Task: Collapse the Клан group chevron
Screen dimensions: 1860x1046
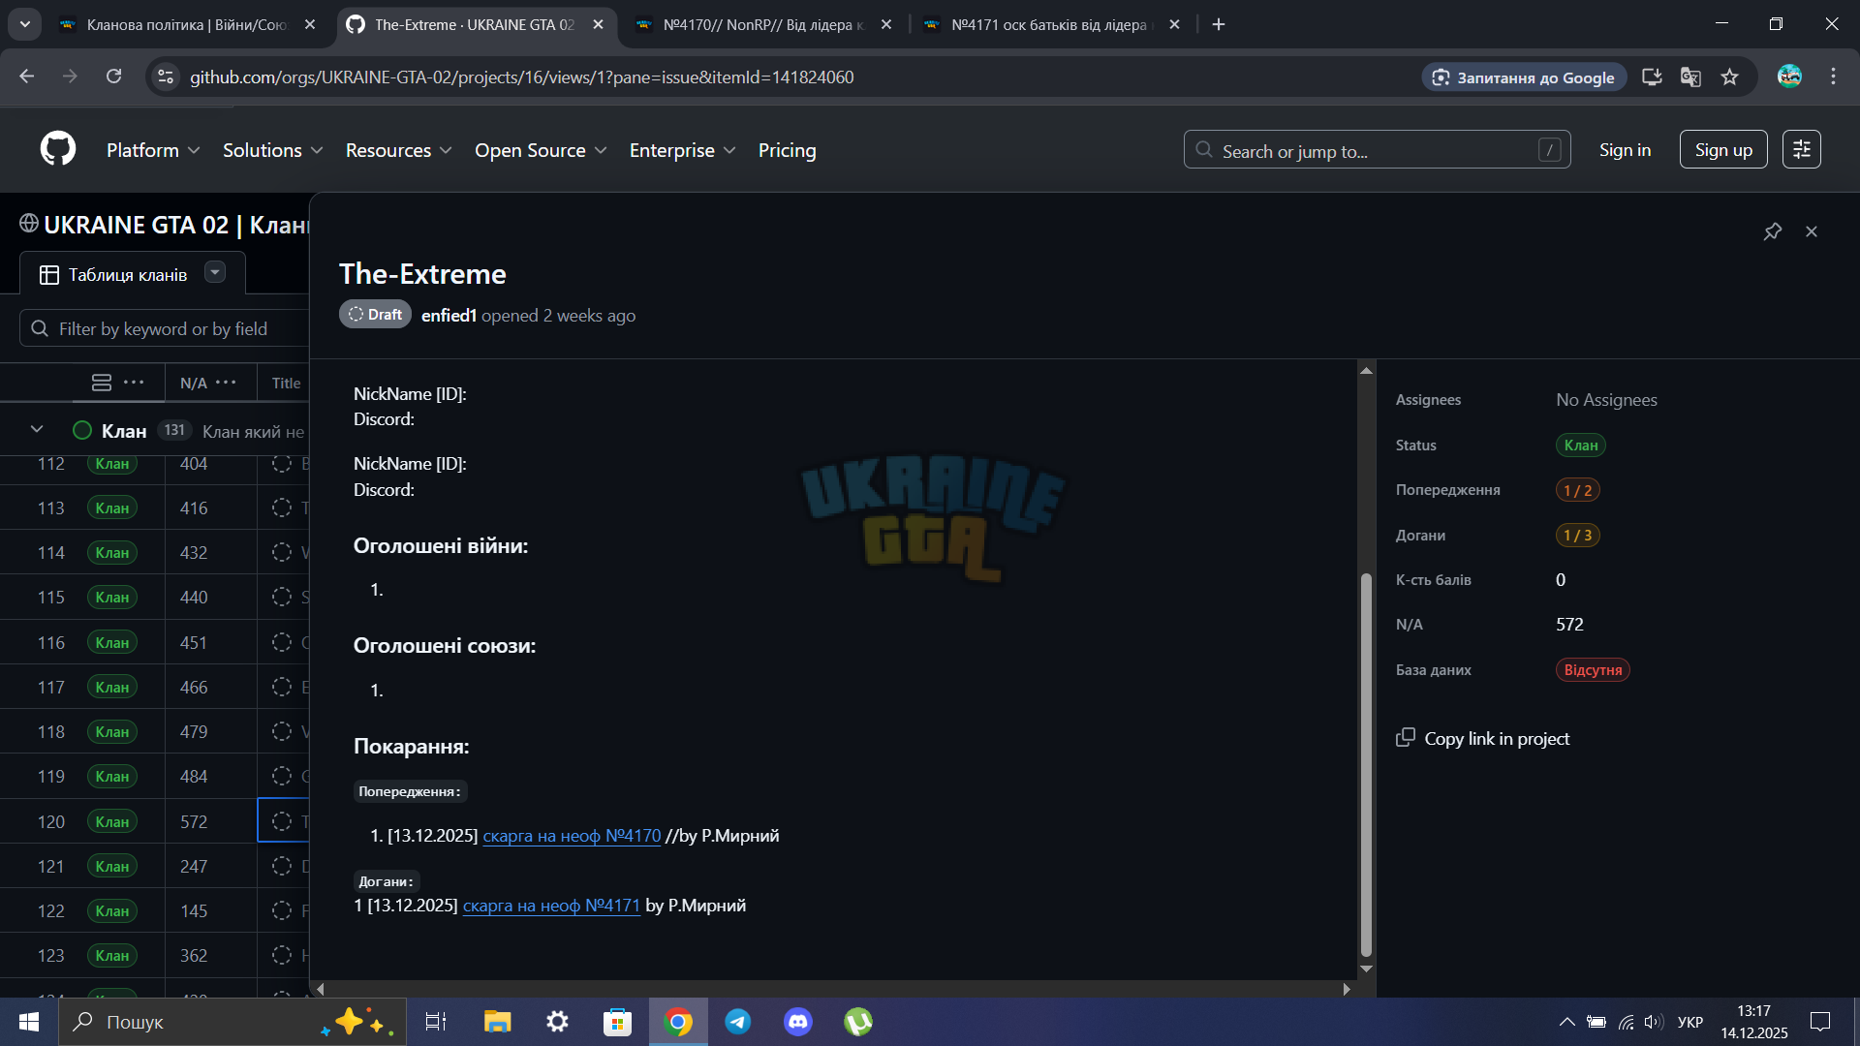Action: point(37,430)
